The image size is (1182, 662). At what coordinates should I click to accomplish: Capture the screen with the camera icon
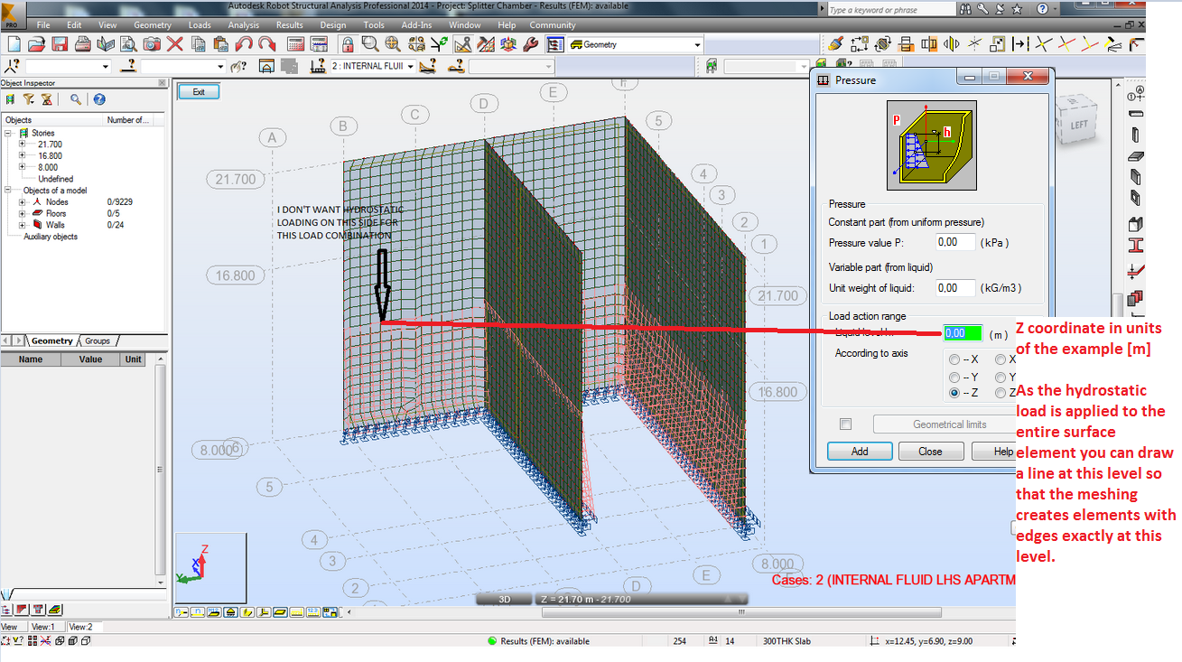(152, 44)
